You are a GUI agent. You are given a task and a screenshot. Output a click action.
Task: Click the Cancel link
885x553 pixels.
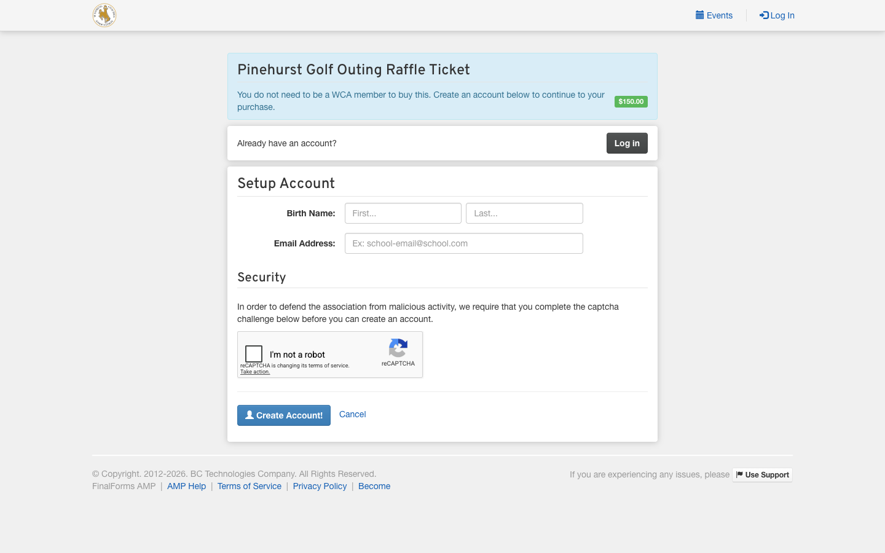point(353,414)
